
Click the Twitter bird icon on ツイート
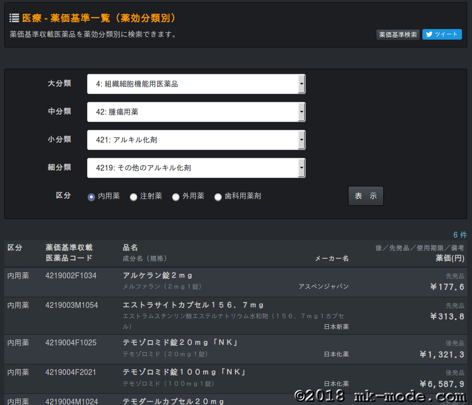[429, 35]
